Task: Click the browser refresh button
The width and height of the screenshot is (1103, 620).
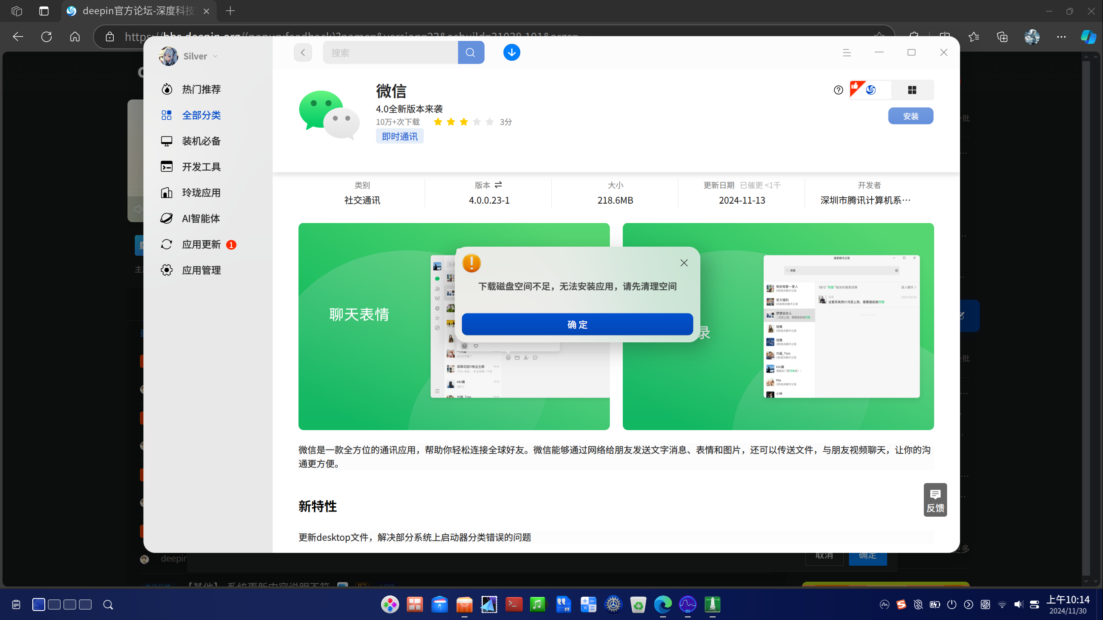Action: point(47,37)
